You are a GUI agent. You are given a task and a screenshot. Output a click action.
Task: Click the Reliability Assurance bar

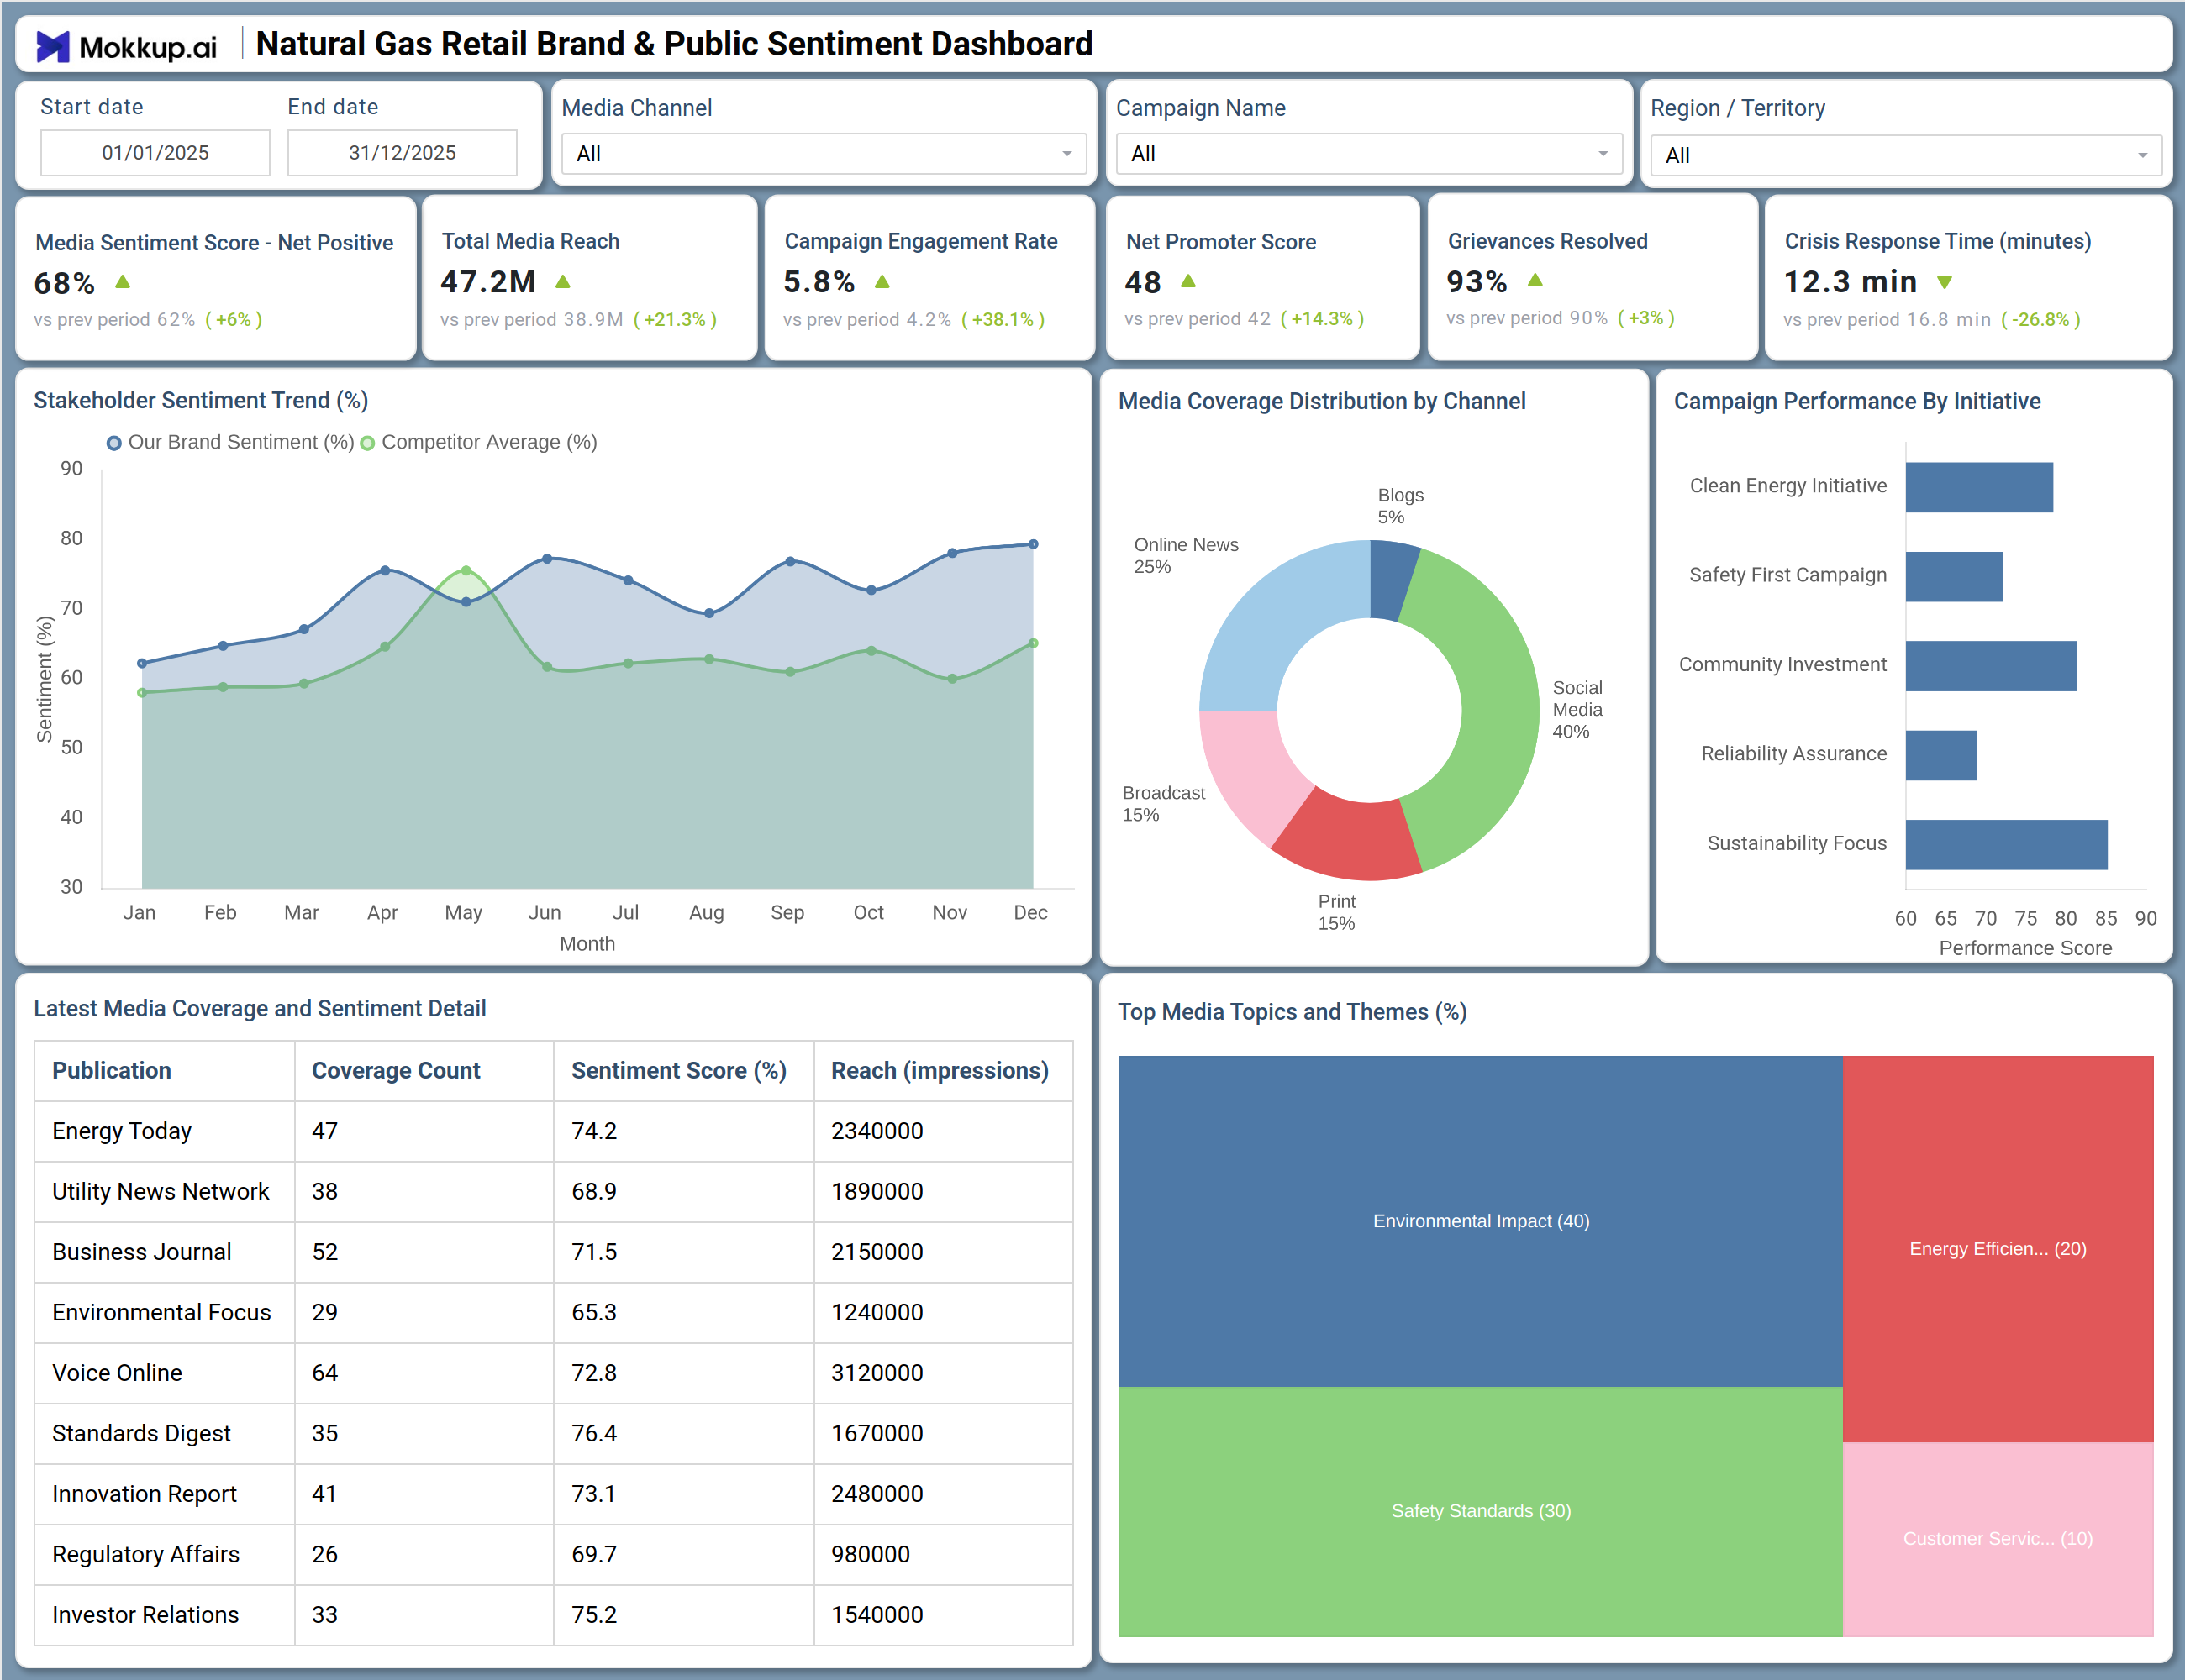click(x=1941, y=755)
